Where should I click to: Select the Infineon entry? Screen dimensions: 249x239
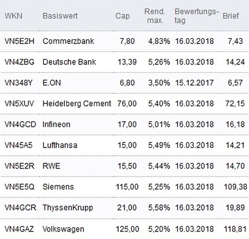56,124
